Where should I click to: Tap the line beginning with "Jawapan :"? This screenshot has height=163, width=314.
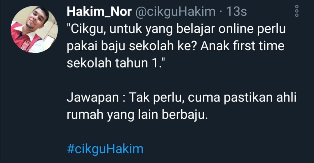181,98
